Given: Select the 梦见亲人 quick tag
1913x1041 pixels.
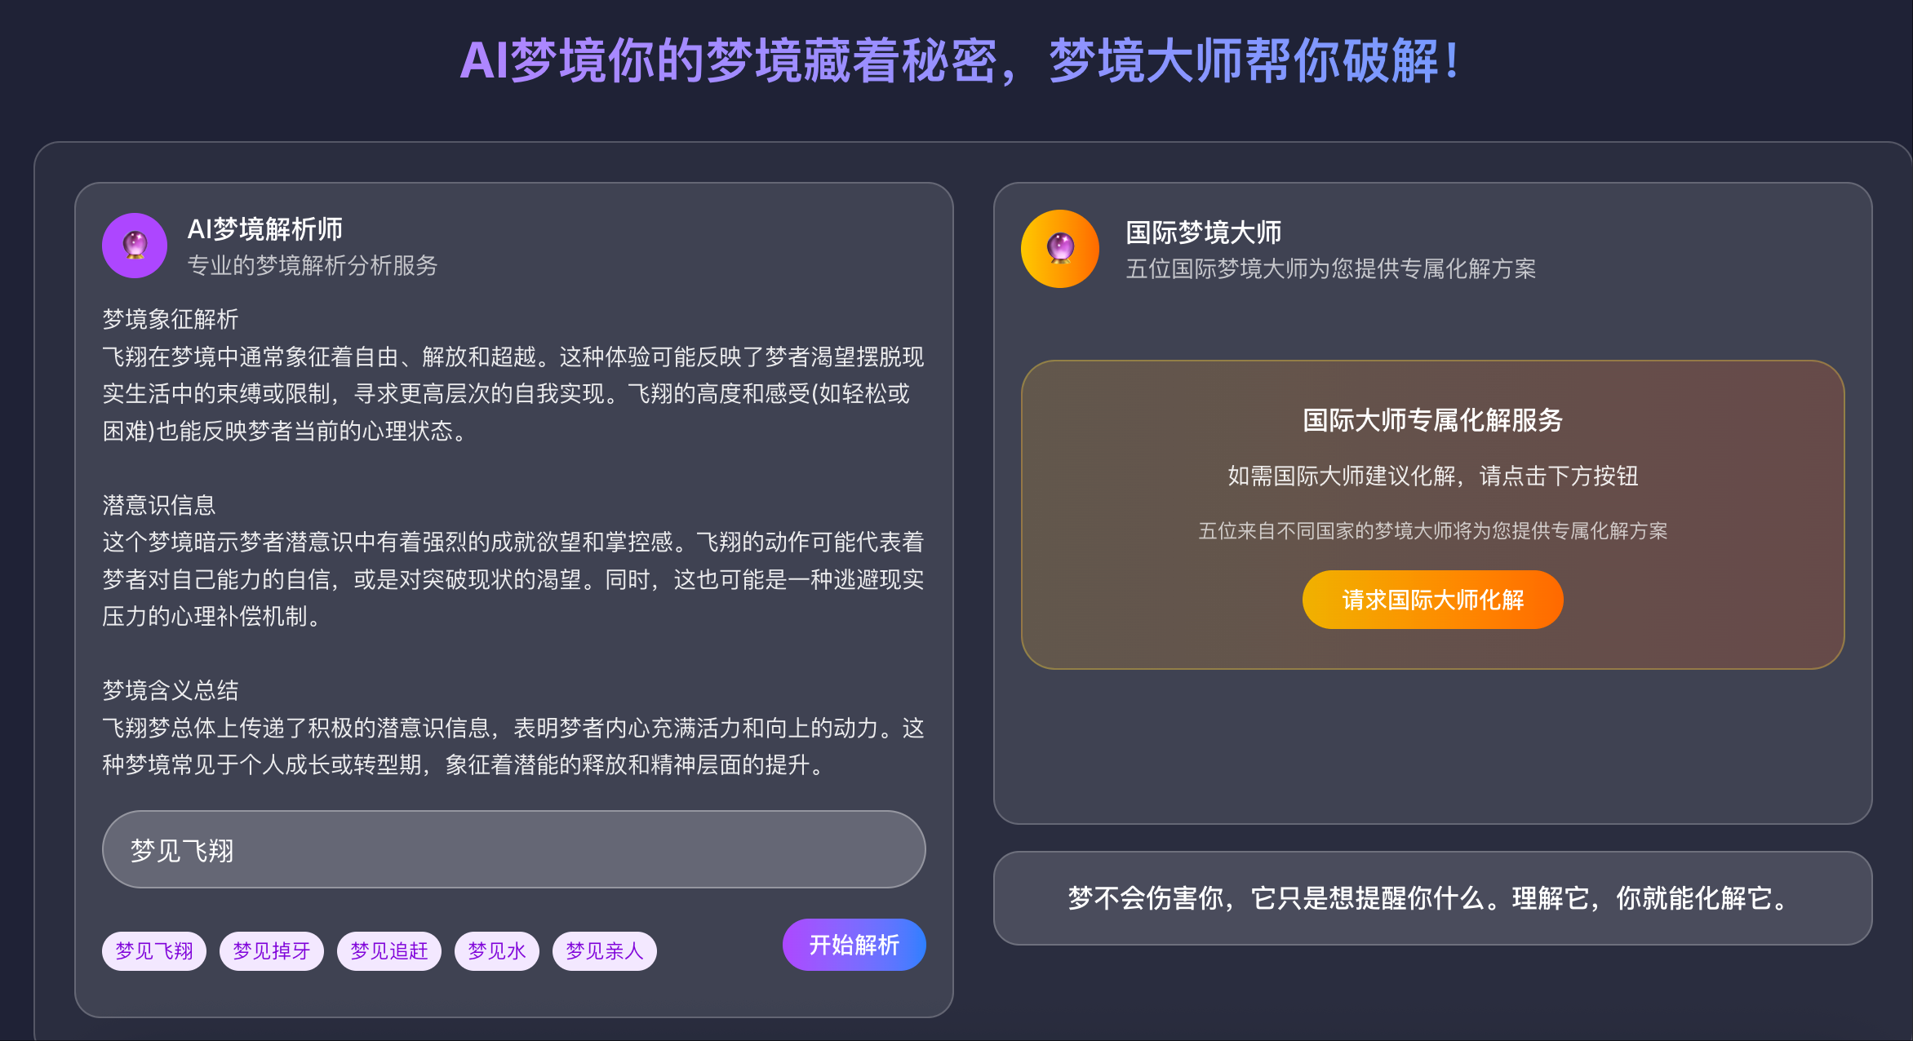Looking at the screenshot, I should click(604, 950).
